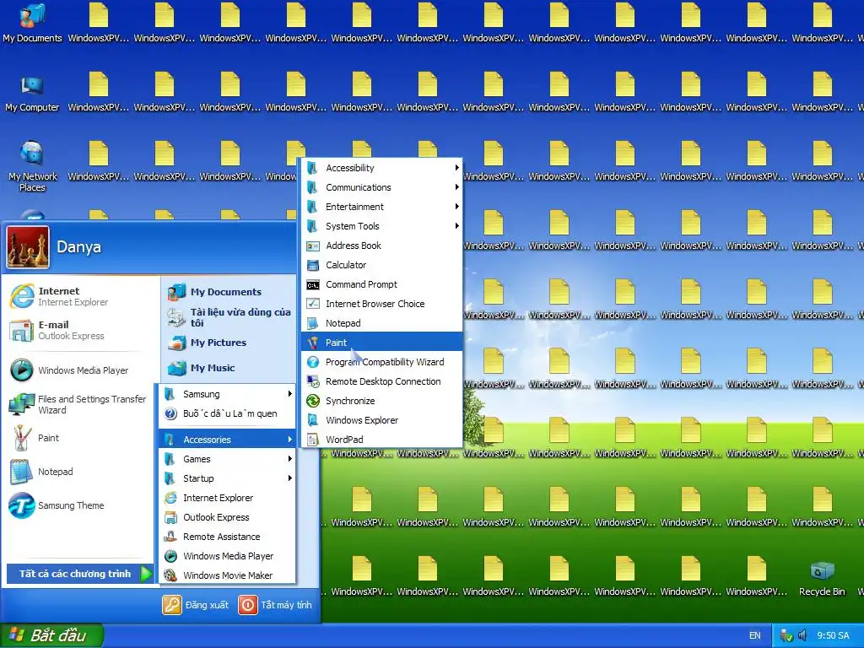Click the My Pictures icon
Viewport: 864px width, 648px height.
[x=177, y=343]
